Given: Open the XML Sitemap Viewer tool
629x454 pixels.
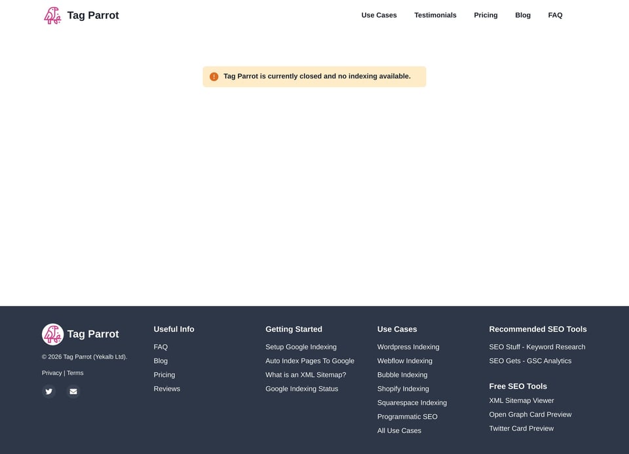Looking at the screenshot, I should pos(521,400).
